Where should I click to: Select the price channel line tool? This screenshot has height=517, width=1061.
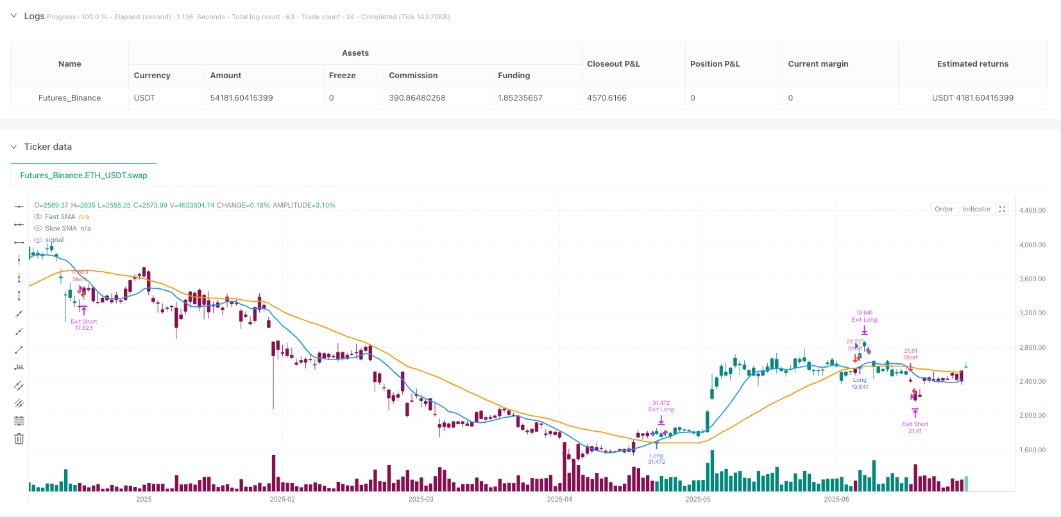19,386
